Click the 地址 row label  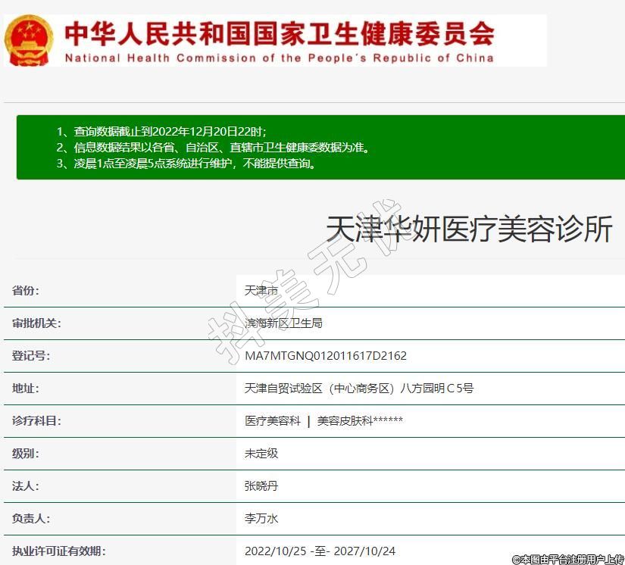[x=26, y=389]
